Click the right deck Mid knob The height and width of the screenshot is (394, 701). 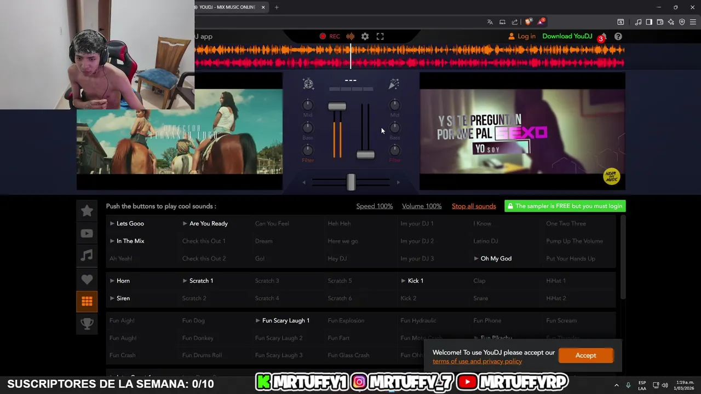point(394,105)
